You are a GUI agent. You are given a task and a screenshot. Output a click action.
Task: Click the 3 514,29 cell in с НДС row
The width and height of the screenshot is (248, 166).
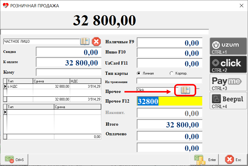click(x=85, y=86)
